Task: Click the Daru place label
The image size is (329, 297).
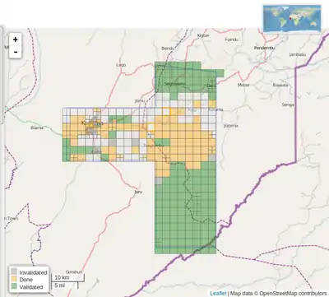Action: click(211, 86)
